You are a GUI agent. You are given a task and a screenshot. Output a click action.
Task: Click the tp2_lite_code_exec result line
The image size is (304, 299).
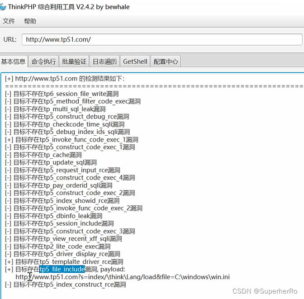pos(57,247)
